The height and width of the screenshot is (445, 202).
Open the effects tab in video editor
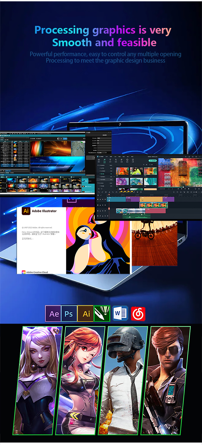pyautogui.click(x=121, y=161)
